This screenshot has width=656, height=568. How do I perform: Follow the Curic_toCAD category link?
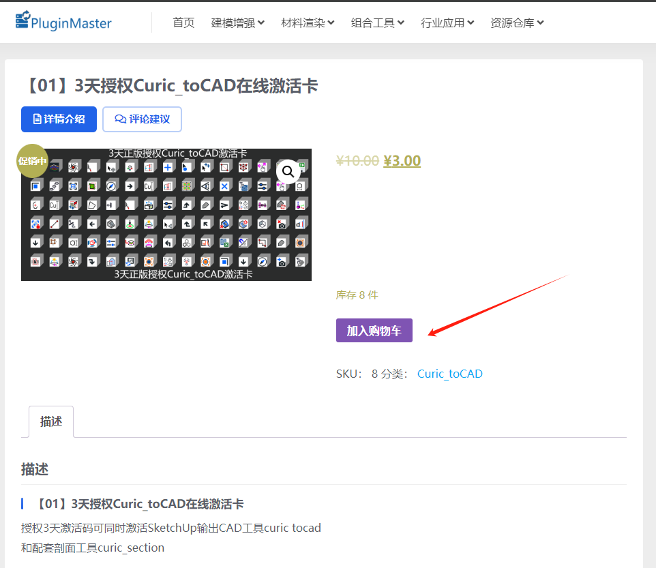tap(449, 374)
